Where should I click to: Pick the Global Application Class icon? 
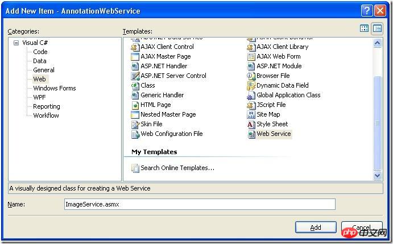(x=251, y=96)
